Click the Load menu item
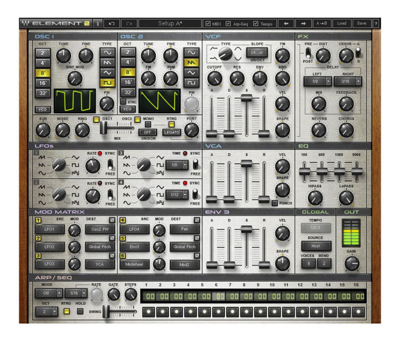The height and width of the screenshot is (344, 400). (x=342, y=23)
